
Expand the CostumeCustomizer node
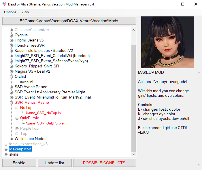click(x=11, y=30)
